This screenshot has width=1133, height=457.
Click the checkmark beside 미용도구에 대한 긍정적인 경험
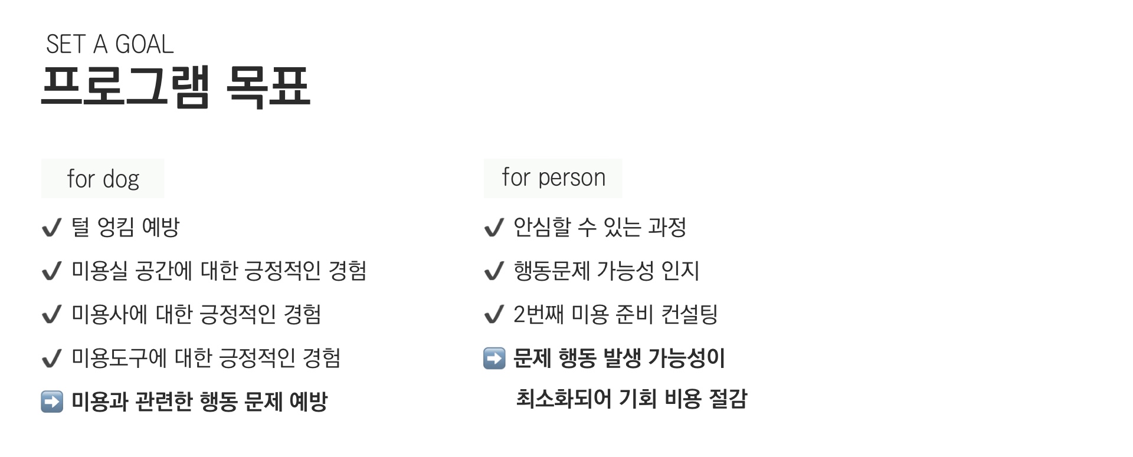click(52, 359)
